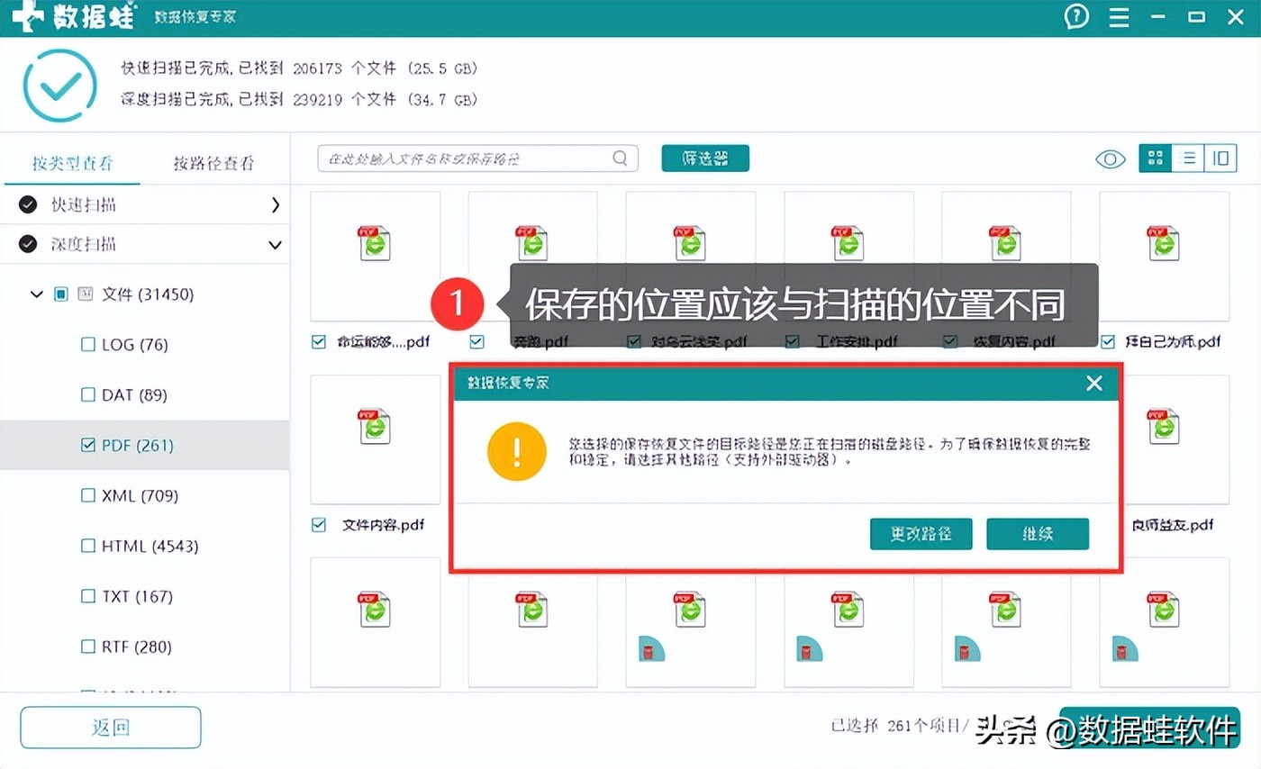Screen dimensions: 1261x769
Task: Switch to the 按路径查看 tab
Action: tap(213, 164)
